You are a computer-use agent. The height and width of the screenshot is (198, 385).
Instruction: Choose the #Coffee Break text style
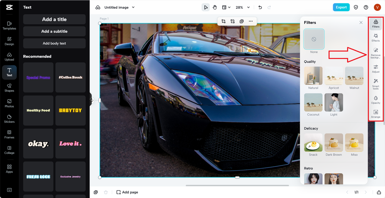pos(70,77)
